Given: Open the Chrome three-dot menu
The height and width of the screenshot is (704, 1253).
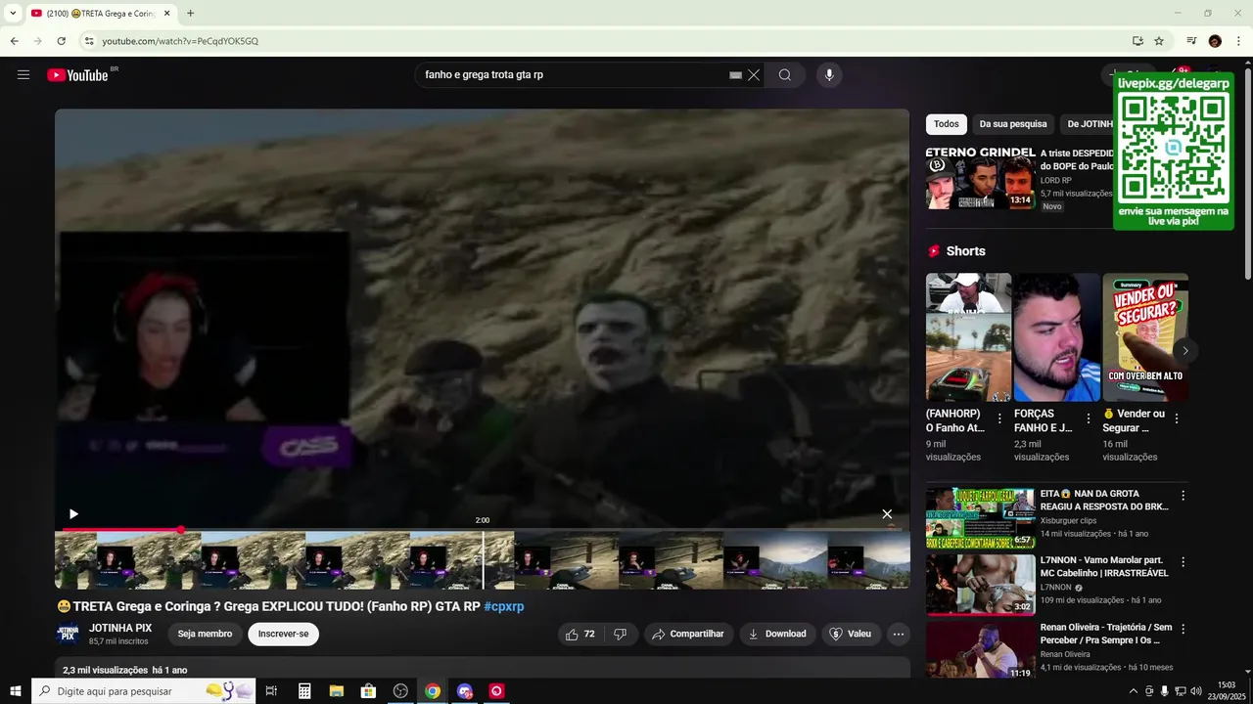Looking at the screenshot, I should pyautogui.click(x=1238, y=41).
